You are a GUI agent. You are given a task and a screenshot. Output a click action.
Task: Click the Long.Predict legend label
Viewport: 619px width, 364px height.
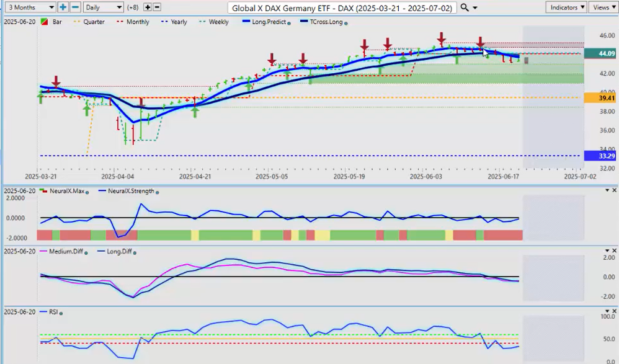pos(269,22)
